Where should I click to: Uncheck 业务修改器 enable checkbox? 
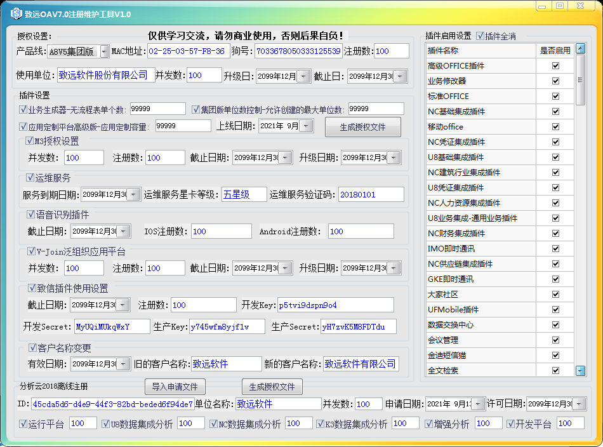pos(555,81)
